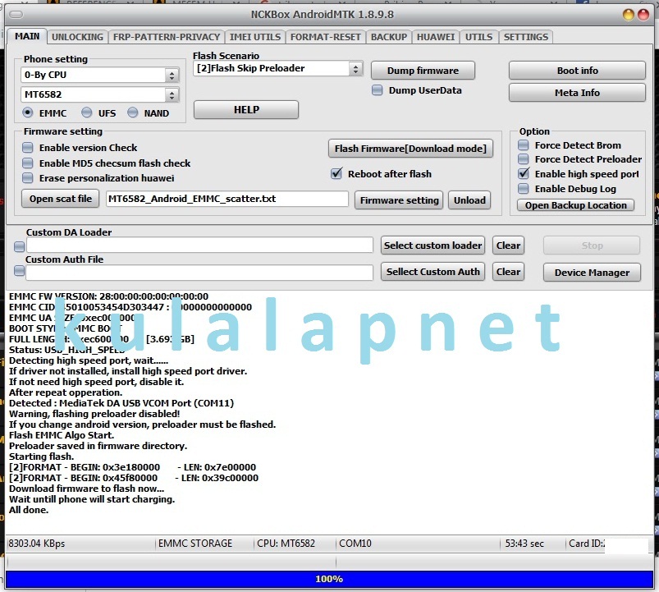659x592 pixels.
Task: Expand the Flash Scenario dropdown
Action: [x=355, y=68]
